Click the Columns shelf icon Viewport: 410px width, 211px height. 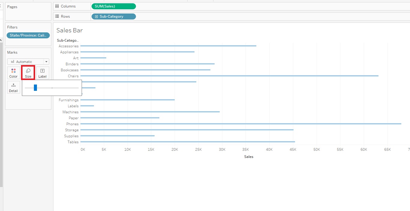tap(57, 6)
